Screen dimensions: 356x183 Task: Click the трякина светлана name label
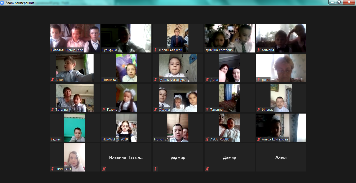coord(219,50)
